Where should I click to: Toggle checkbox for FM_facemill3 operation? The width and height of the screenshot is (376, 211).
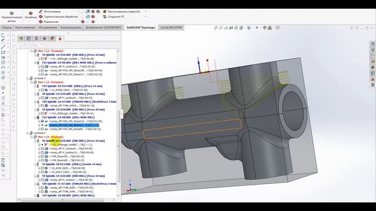click(x=42, y=156)
